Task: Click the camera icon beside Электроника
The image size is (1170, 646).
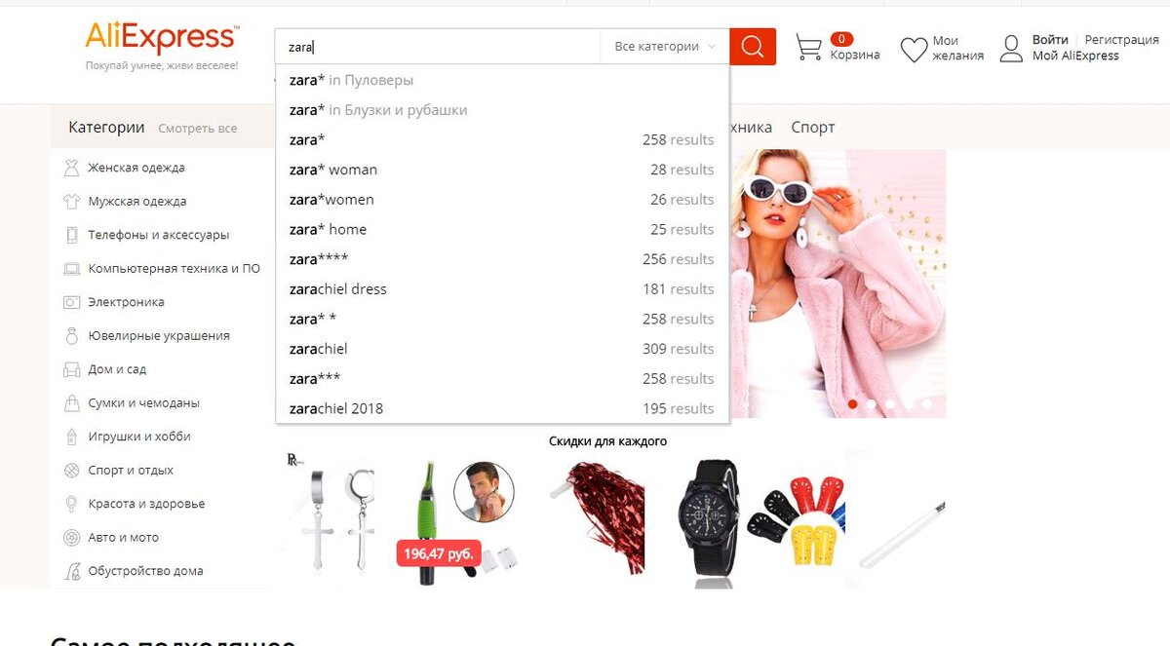Action: coord(71,302)
